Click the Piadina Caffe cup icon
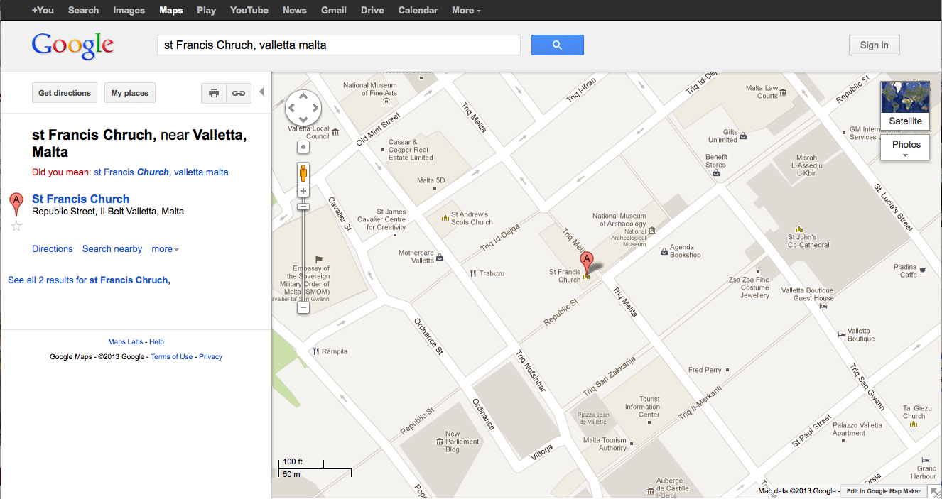This screenshot has height=499, width=942. [923, 270]
